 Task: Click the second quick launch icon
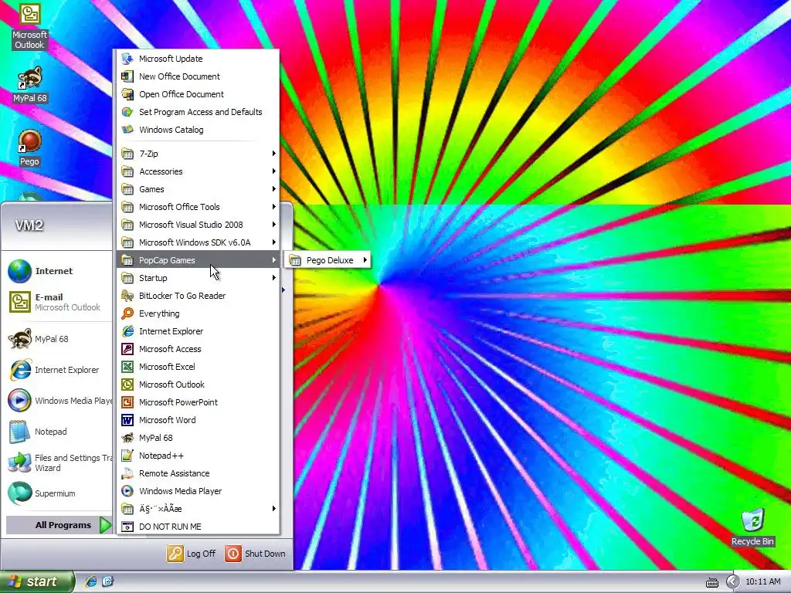click(x=107, y=581)
